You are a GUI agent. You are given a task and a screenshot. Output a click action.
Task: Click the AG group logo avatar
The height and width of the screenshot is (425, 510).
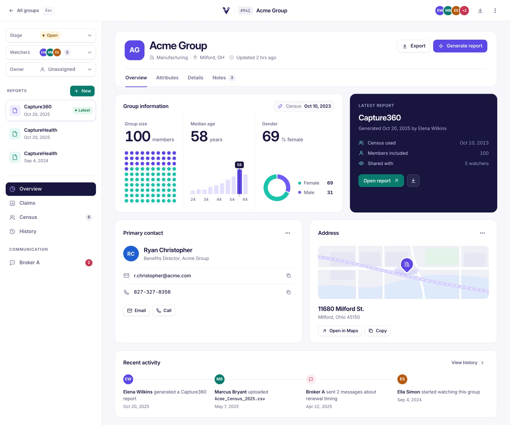click(134, 50)
